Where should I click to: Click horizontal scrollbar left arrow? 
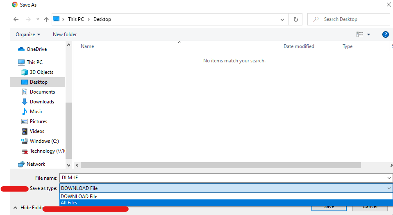pos(77,165)
